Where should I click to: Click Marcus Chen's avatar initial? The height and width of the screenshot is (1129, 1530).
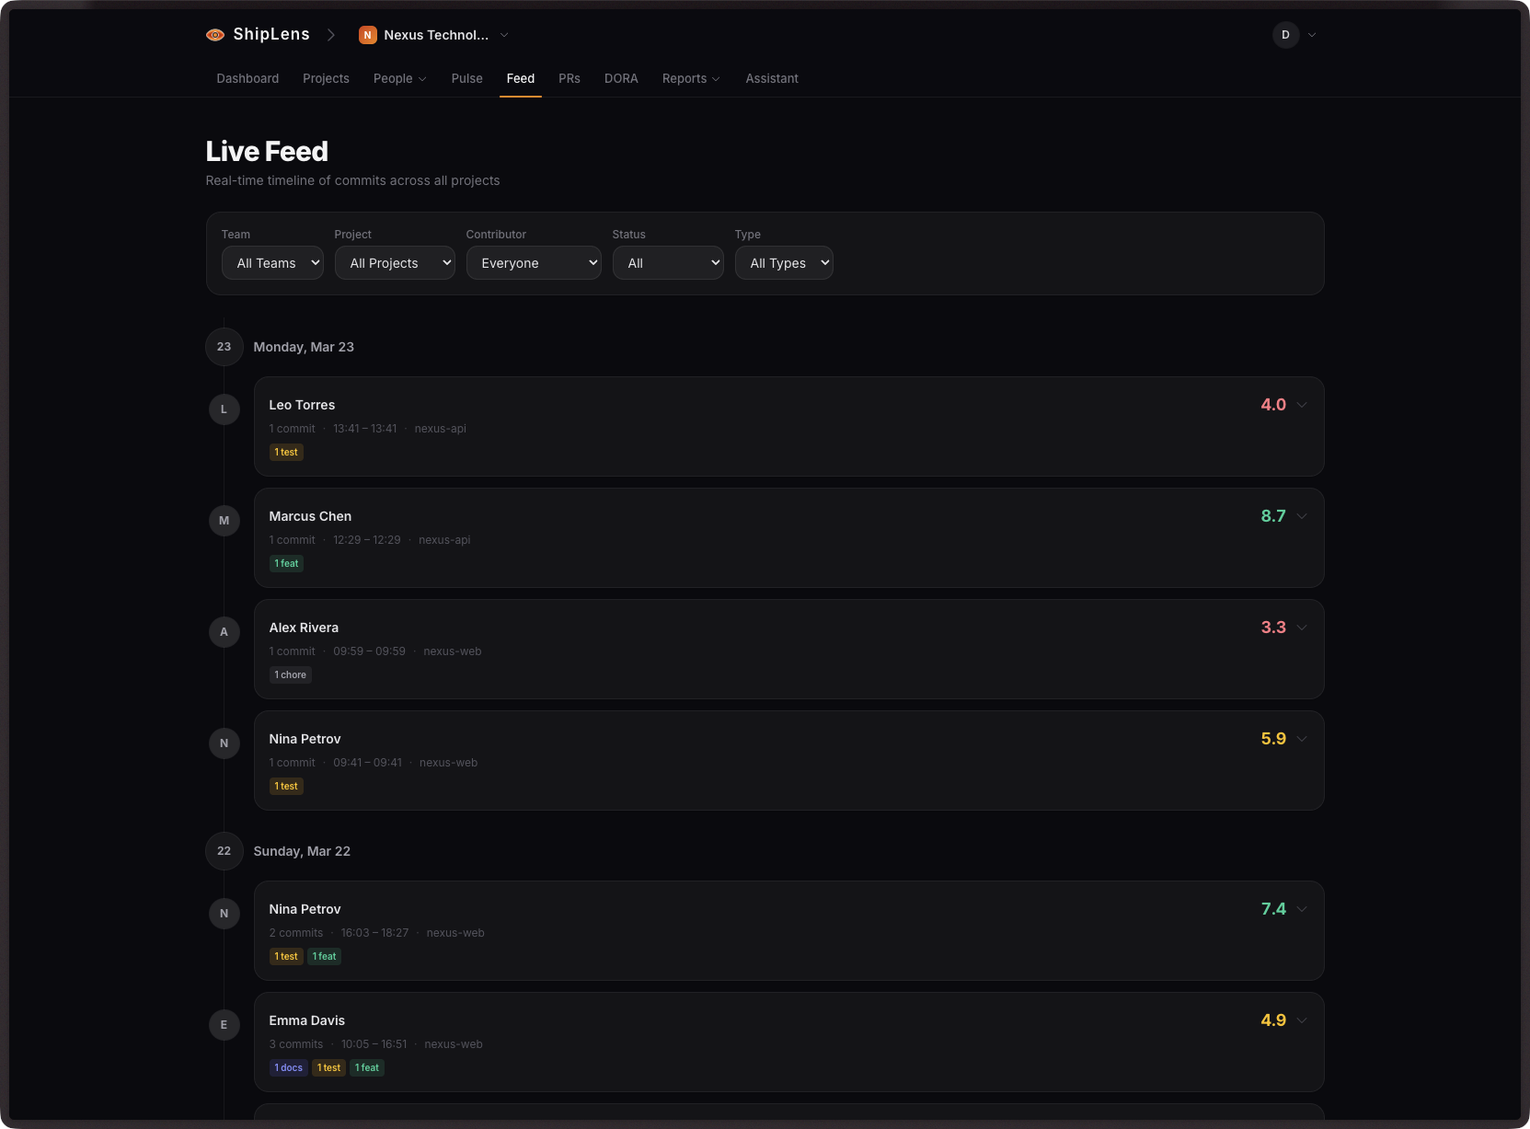point(224,520)
